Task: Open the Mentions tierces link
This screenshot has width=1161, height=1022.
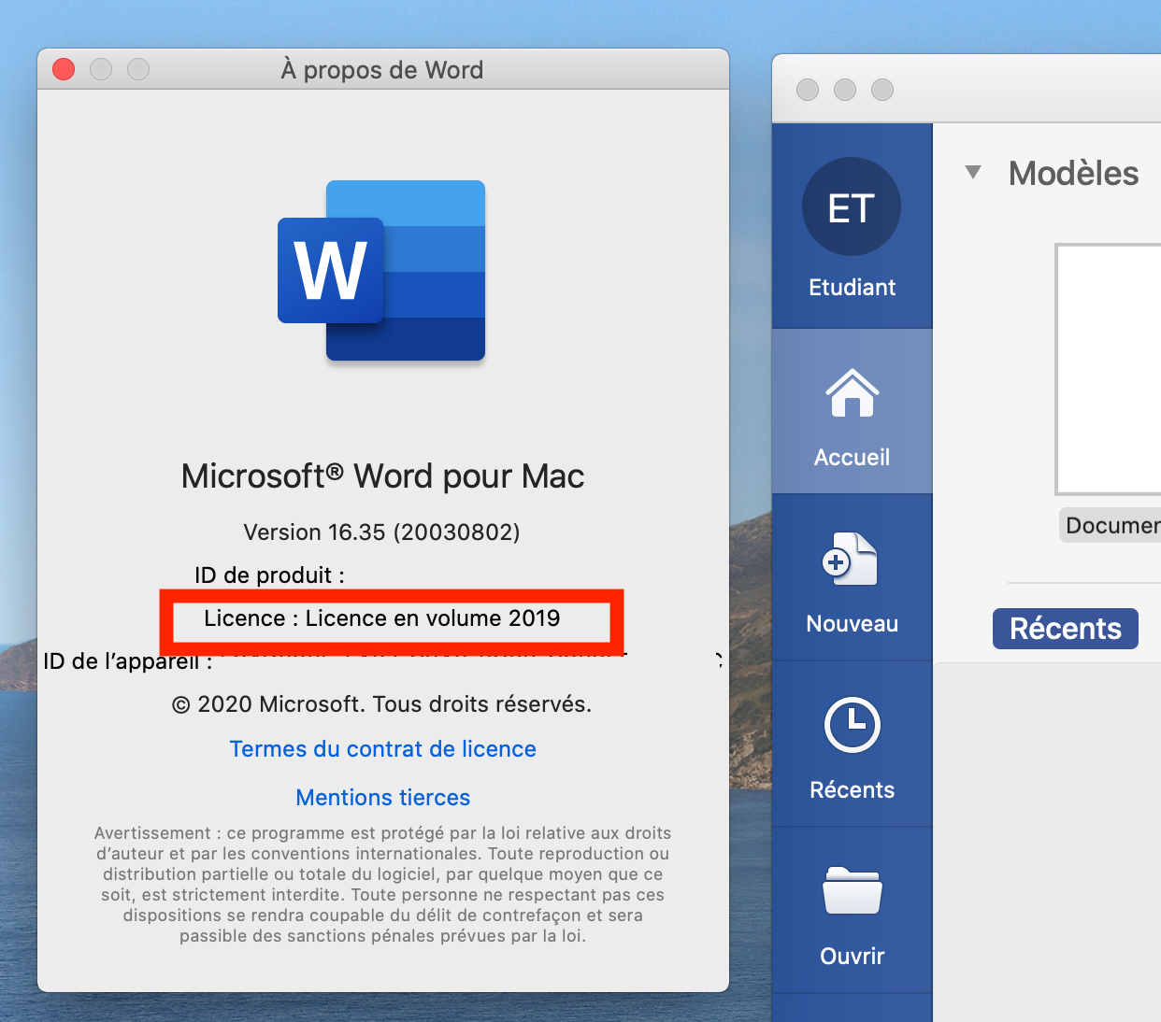Action: pos(383,798)
